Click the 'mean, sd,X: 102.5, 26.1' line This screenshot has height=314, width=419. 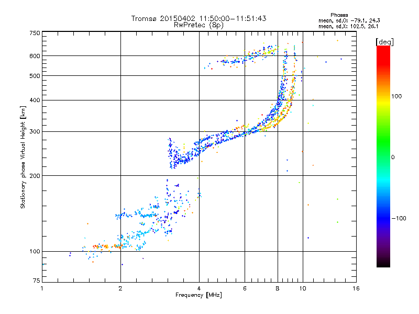pyautogui.click(x=348, y=27)
